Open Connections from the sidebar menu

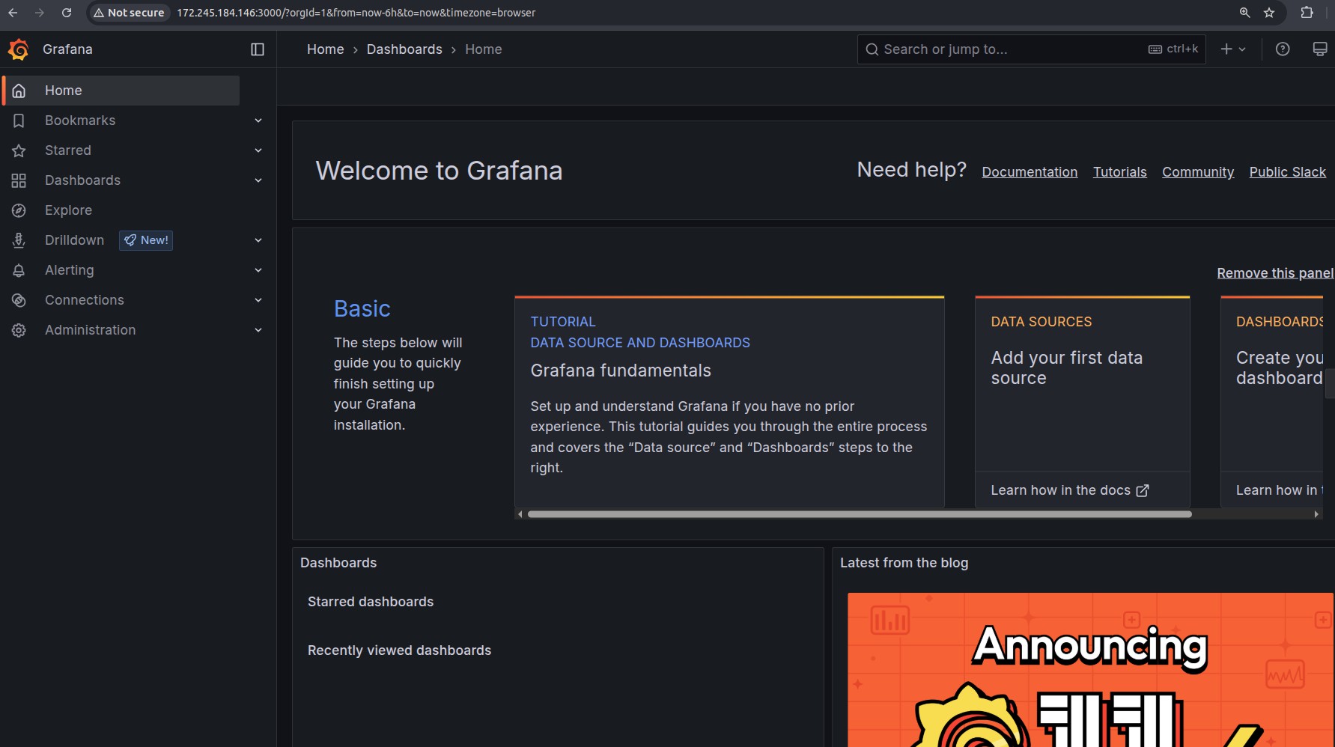(85, 300)
